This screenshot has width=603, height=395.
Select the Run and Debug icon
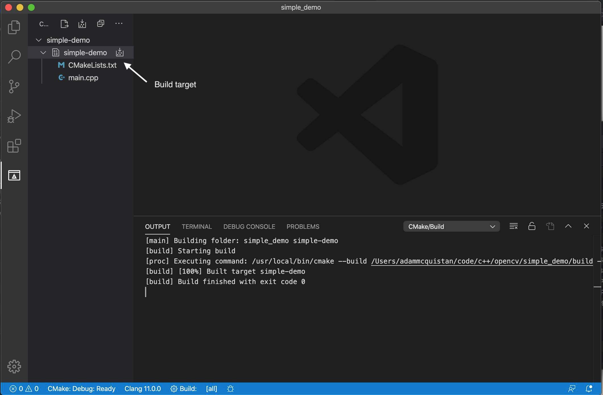(x=14, y=116)
